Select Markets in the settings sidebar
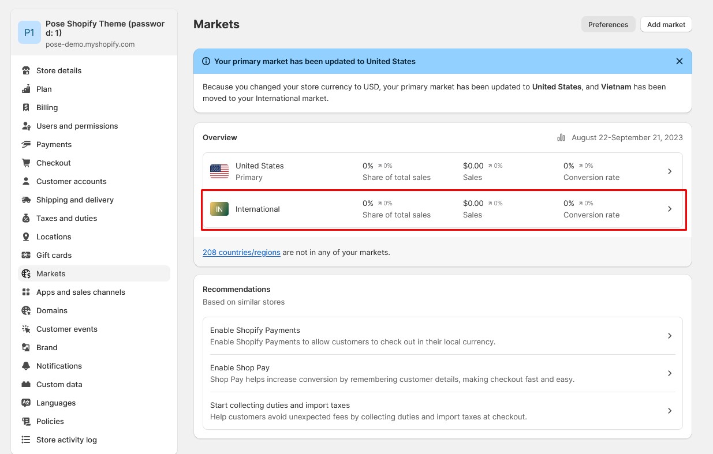 pyautogui.click(x=94, y=273)
